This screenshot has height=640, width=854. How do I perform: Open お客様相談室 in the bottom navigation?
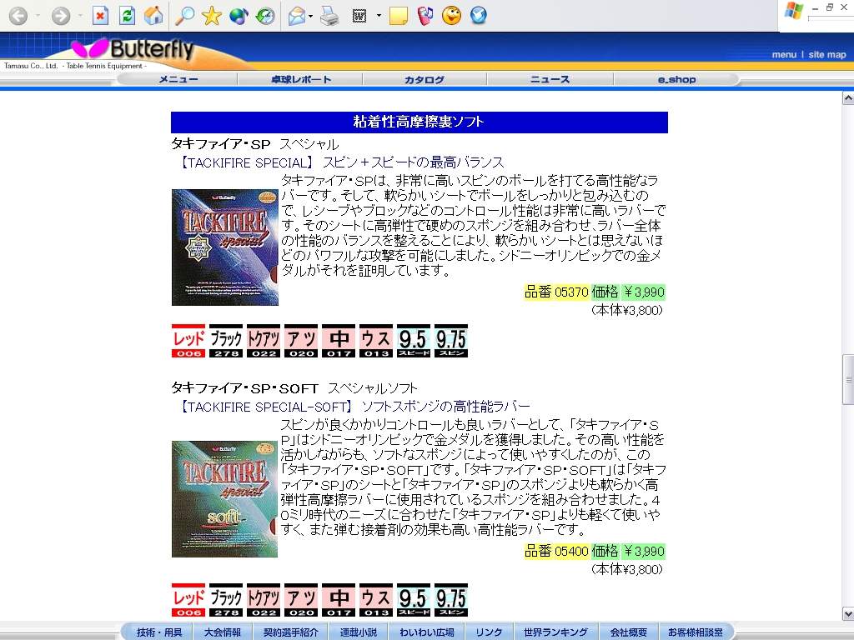click(x=696, y=632)
